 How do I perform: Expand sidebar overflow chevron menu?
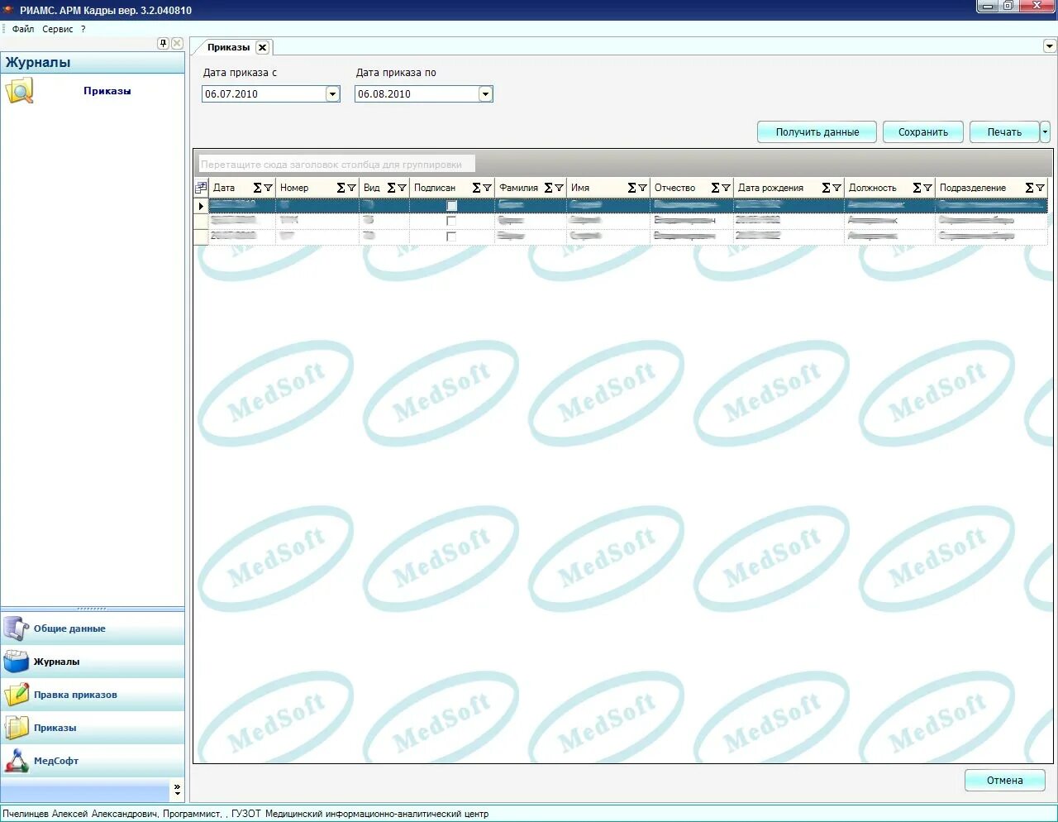[177, 790]
